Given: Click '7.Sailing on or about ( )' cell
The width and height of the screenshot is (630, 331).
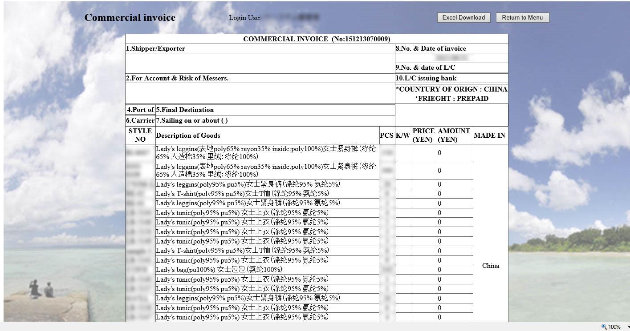Looking at the screenshot, I should pyautogui.click(x=275, y=120).
